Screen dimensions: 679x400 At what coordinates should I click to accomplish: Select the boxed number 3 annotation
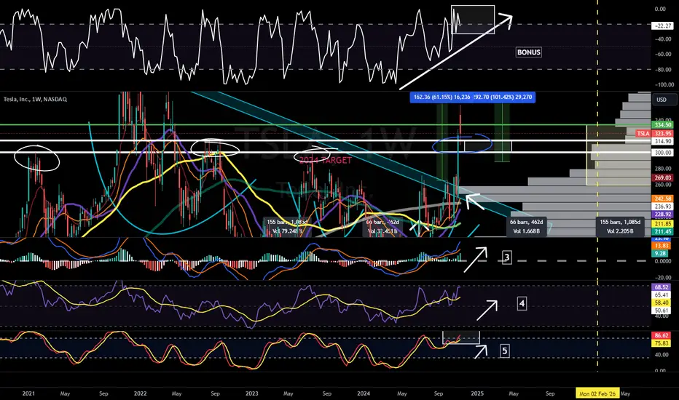pyautogui.click(x=507, y=257)
